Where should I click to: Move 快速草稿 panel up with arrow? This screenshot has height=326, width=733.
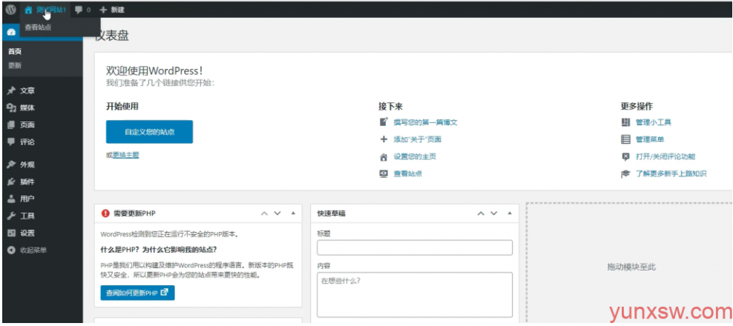tap(481, 213)
